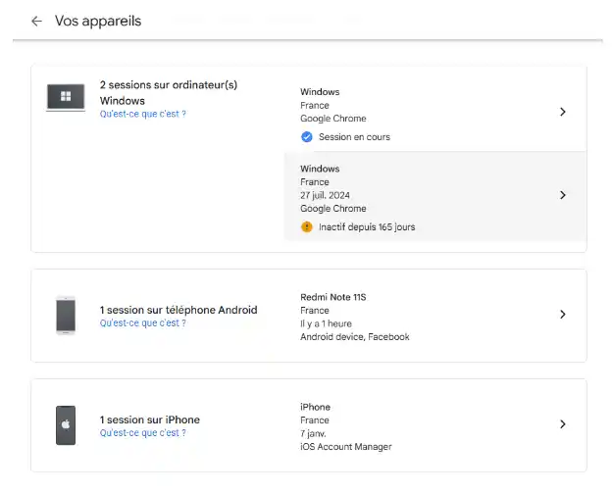Click the back arrow next to Vos appareils
This screenshot has width=612, height=494.
pos(36,21)
